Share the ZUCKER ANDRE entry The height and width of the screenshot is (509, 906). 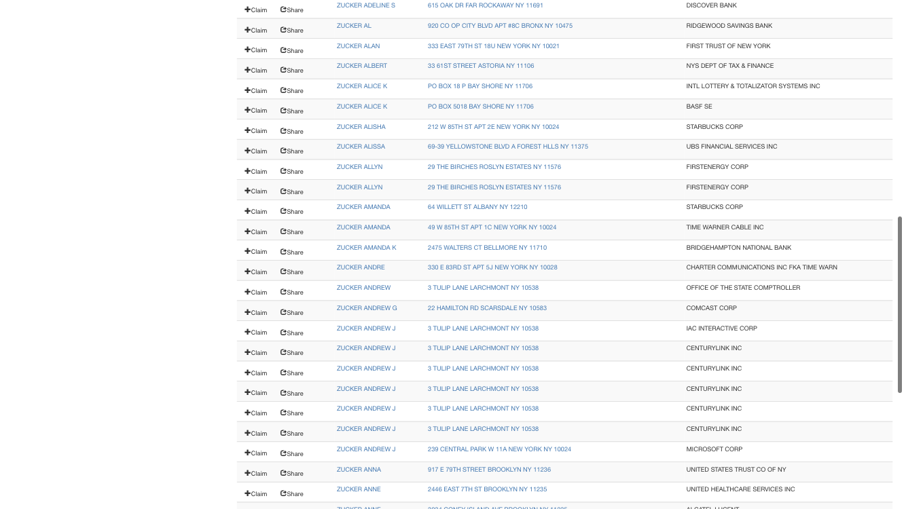[292, 272]
